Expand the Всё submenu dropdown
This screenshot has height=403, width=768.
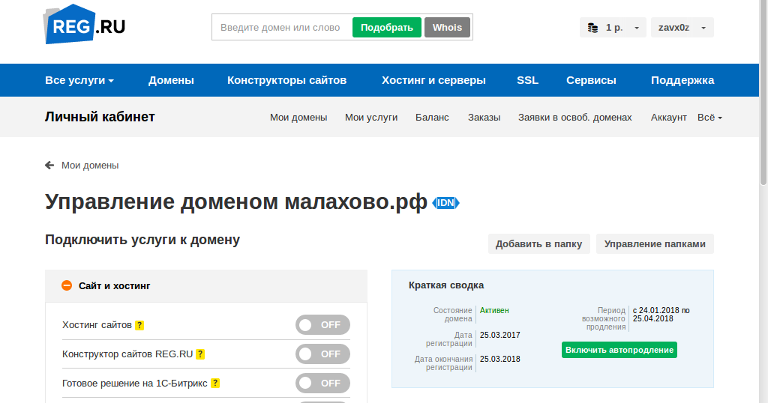[709, 118]
